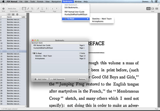160x111 pixels.
Task: Go to next page with down arrow
Action: 57,9
